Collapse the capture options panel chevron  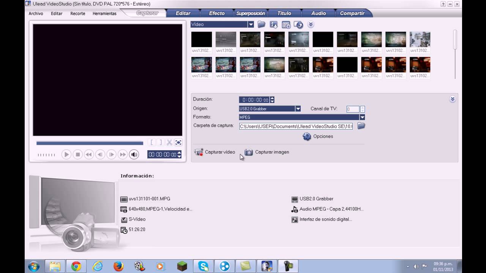pos(453,99)
